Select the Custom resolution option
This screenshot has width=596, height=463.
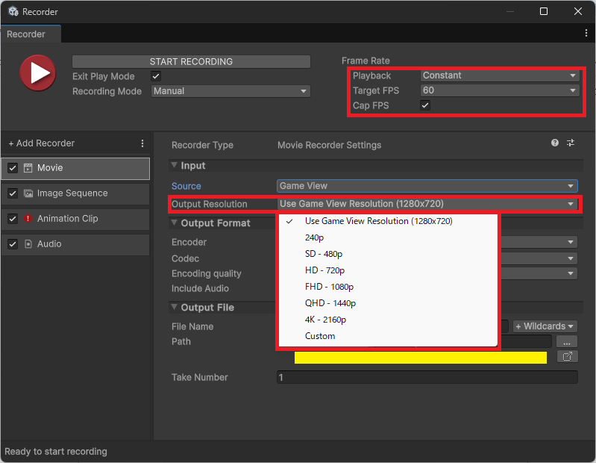click(x=320, y=336)
